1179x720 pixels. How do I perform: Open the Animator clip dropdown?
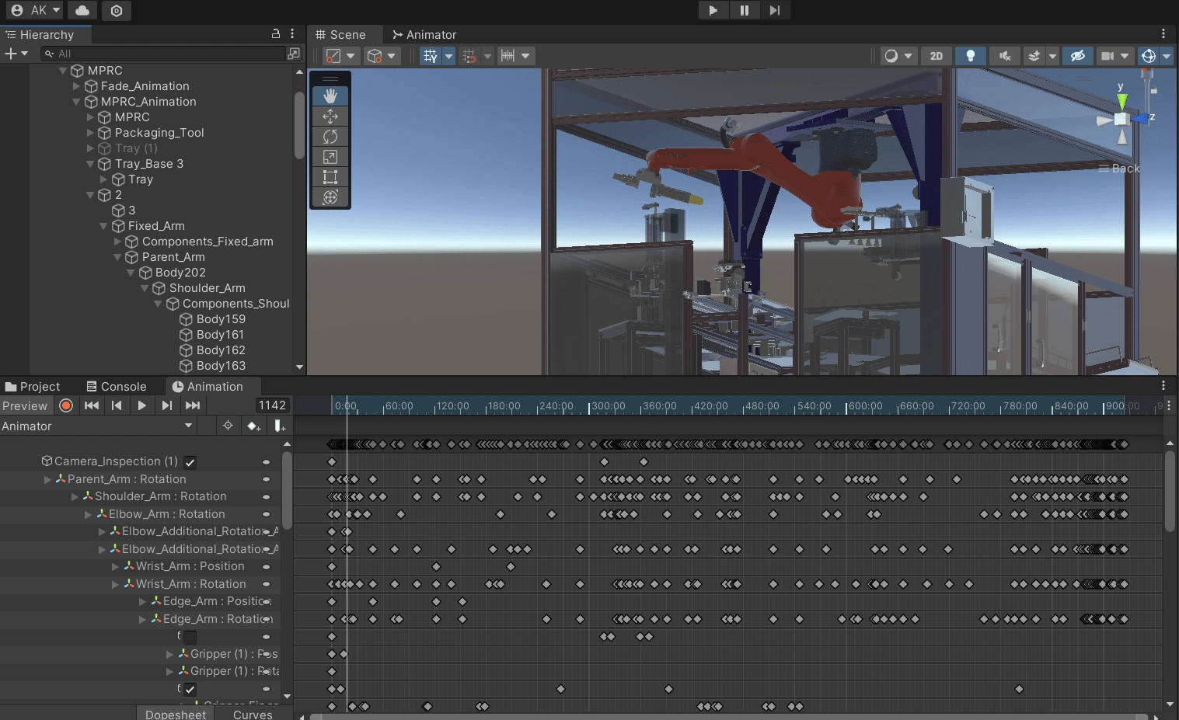pos(97,426)
